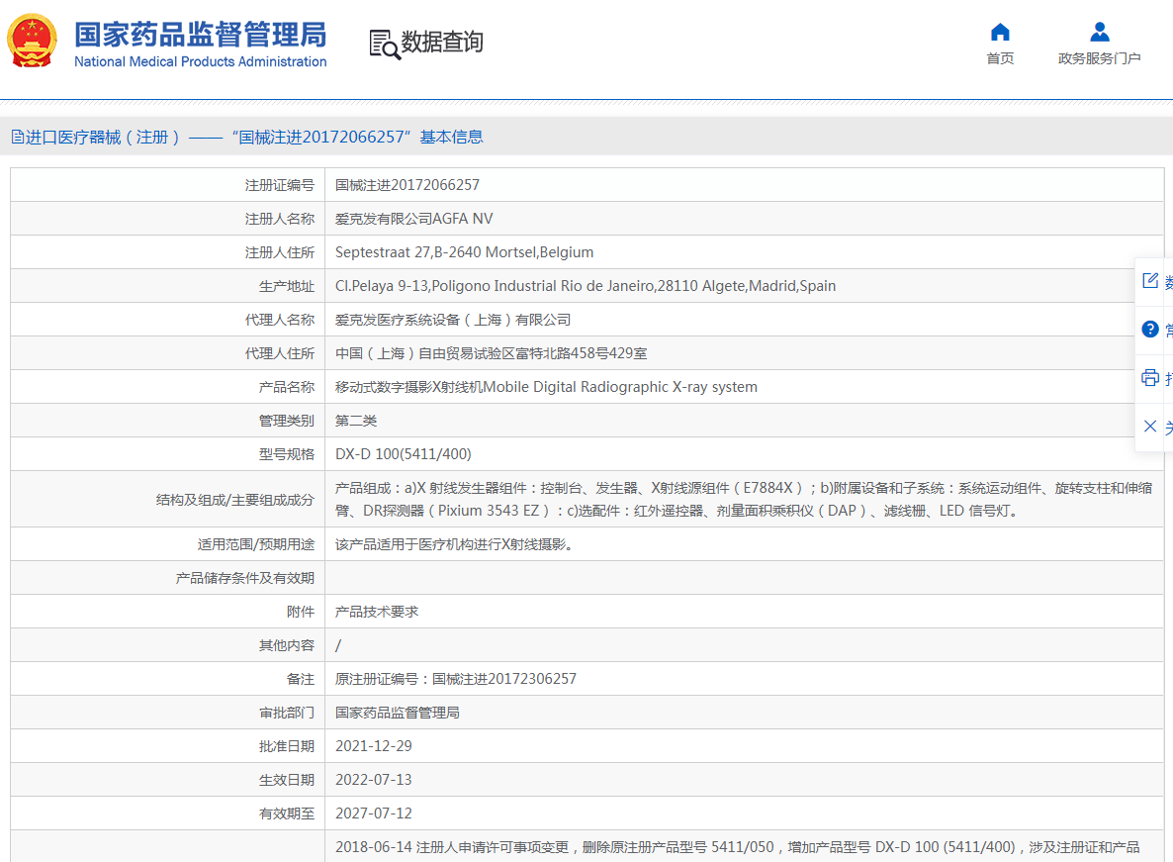1173x862 pixels.
Task: Click 产品储存条件及有效期 row label
Action: click(x=244, y=578)
